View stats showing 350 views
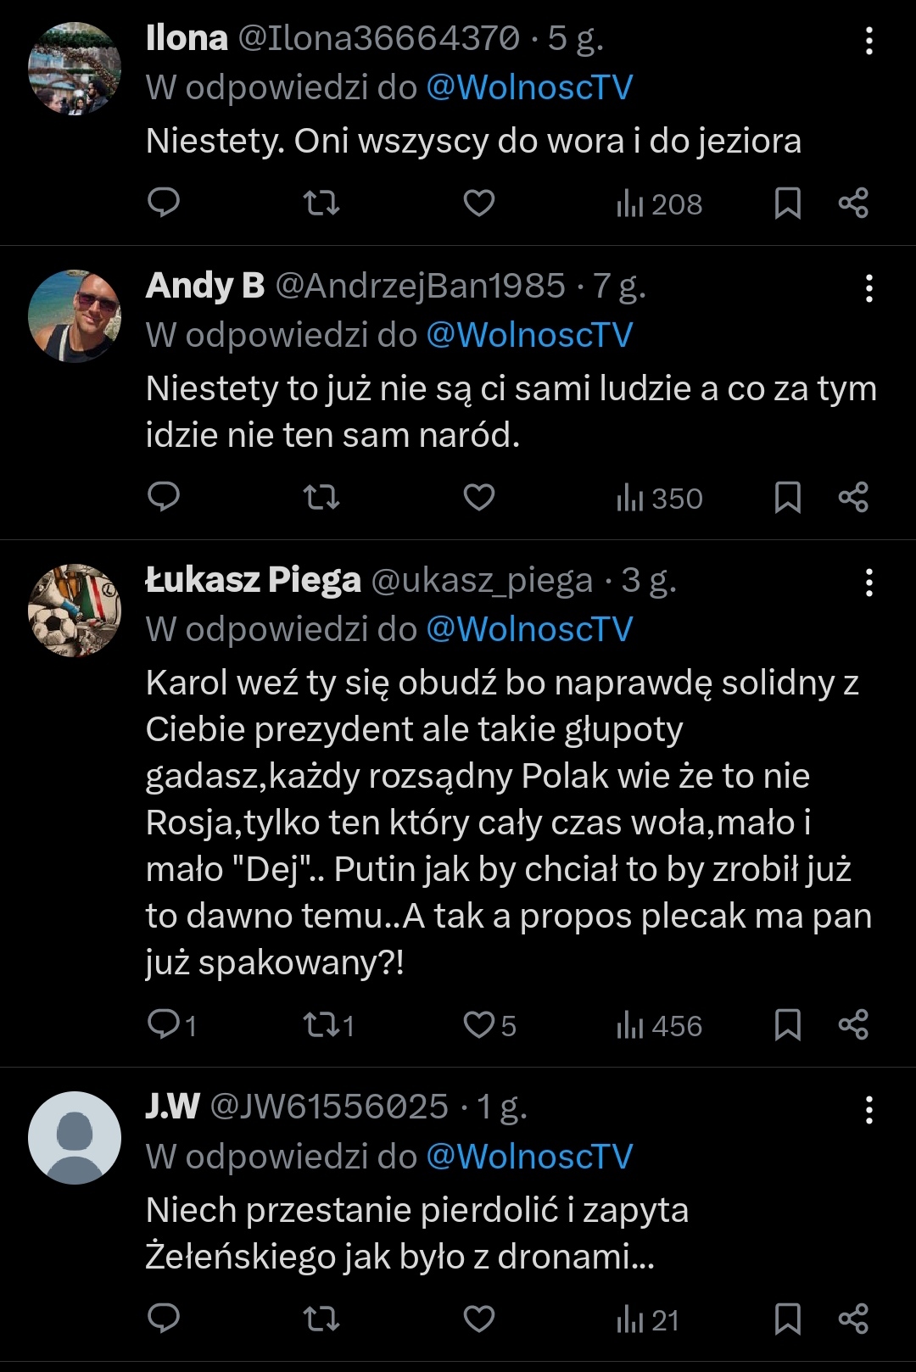916x1372 pixels. 660,498
